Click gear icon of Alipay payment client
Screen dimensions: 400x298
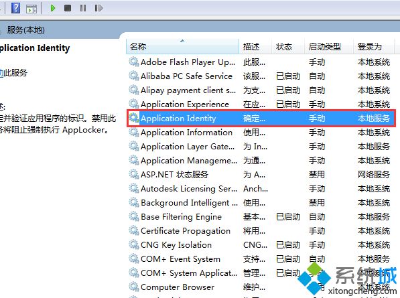(134, 90)
